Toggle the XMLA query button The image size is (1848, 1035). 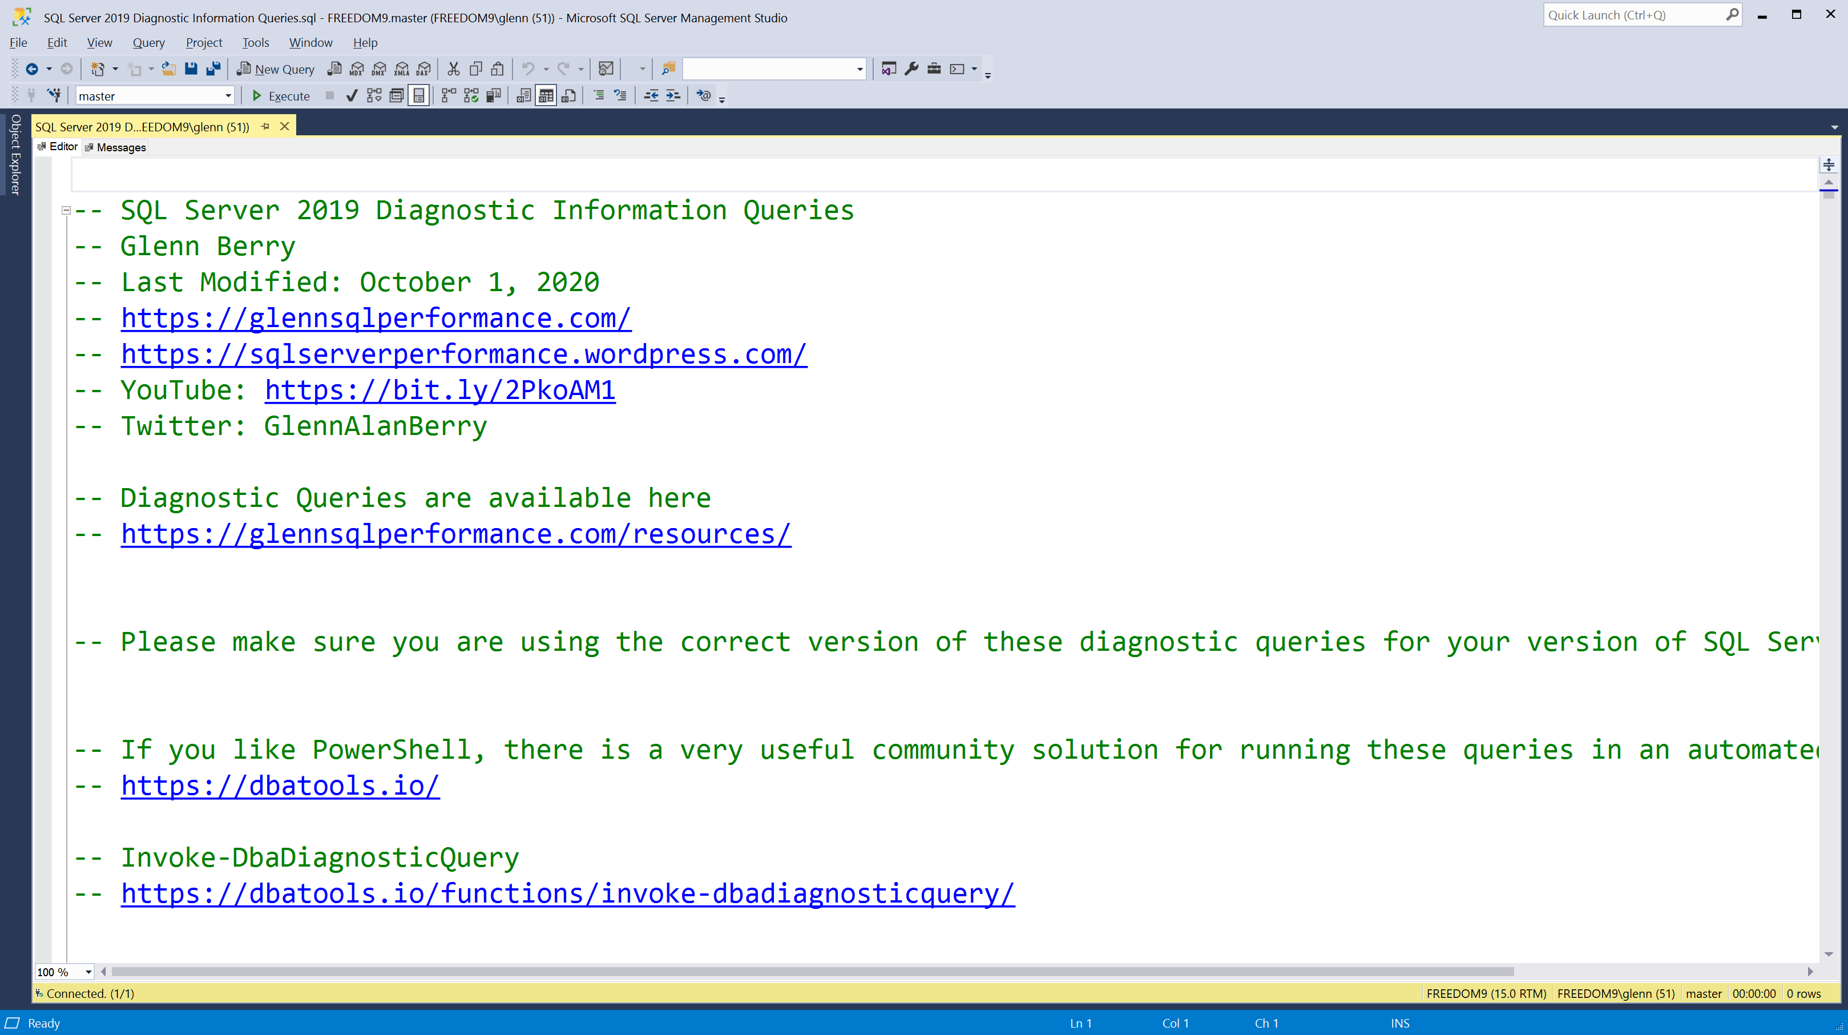(401, 70)
